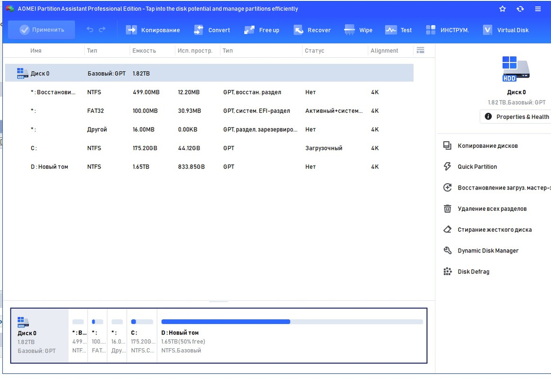Open Восстановление загруз. мастер option
This screenshot has height=379, width=551.
pyautogui.click(x=504, y=188)
